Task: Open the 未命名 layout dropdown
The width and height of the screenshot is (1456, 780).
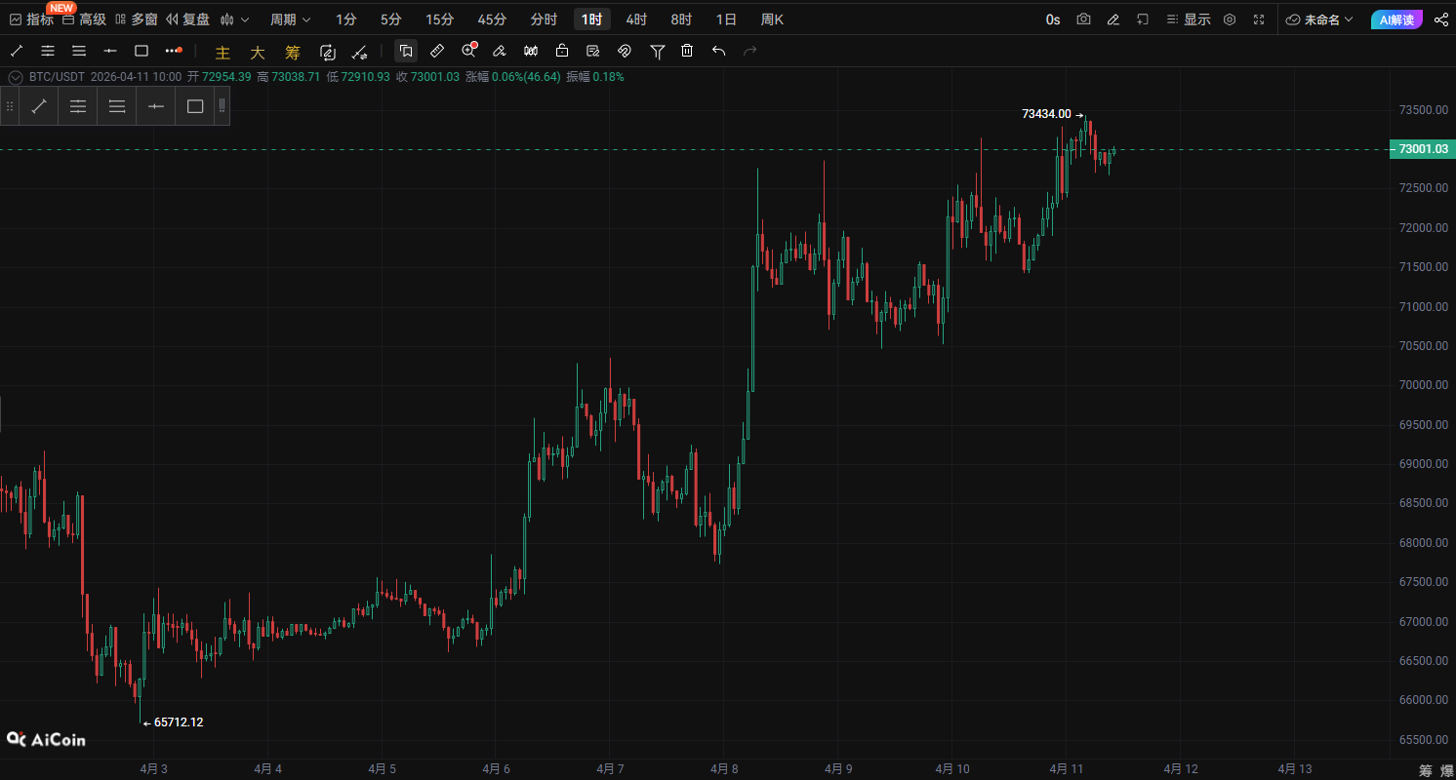Action: [x=1320, y=19]
